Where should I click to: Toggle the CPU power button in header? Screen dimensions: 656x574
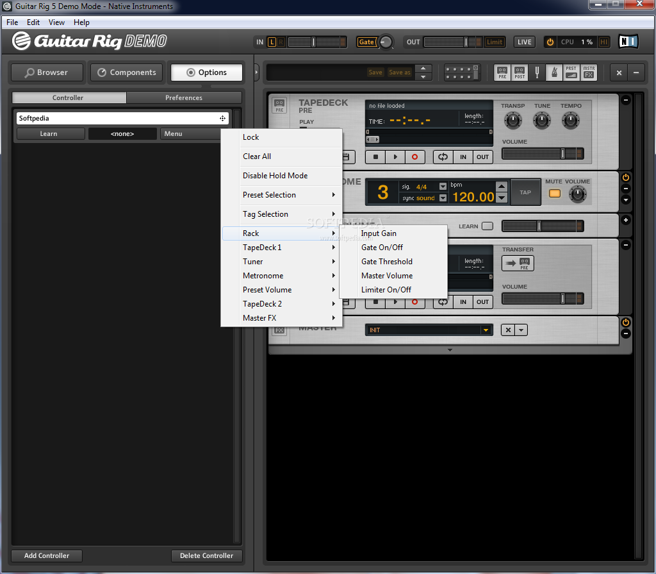(550, 42)
